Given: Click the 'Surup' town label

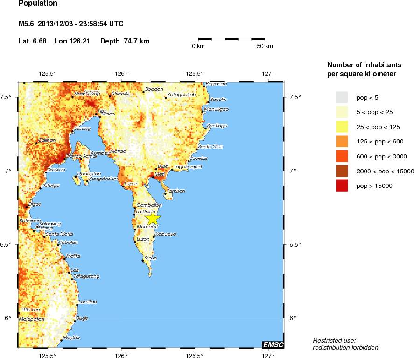Looking at the screenshot, I should (x=151, y=258).
